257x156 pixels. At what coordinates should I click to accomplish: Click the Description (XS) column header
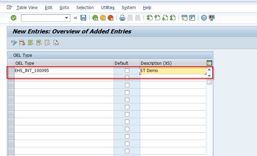173,63
